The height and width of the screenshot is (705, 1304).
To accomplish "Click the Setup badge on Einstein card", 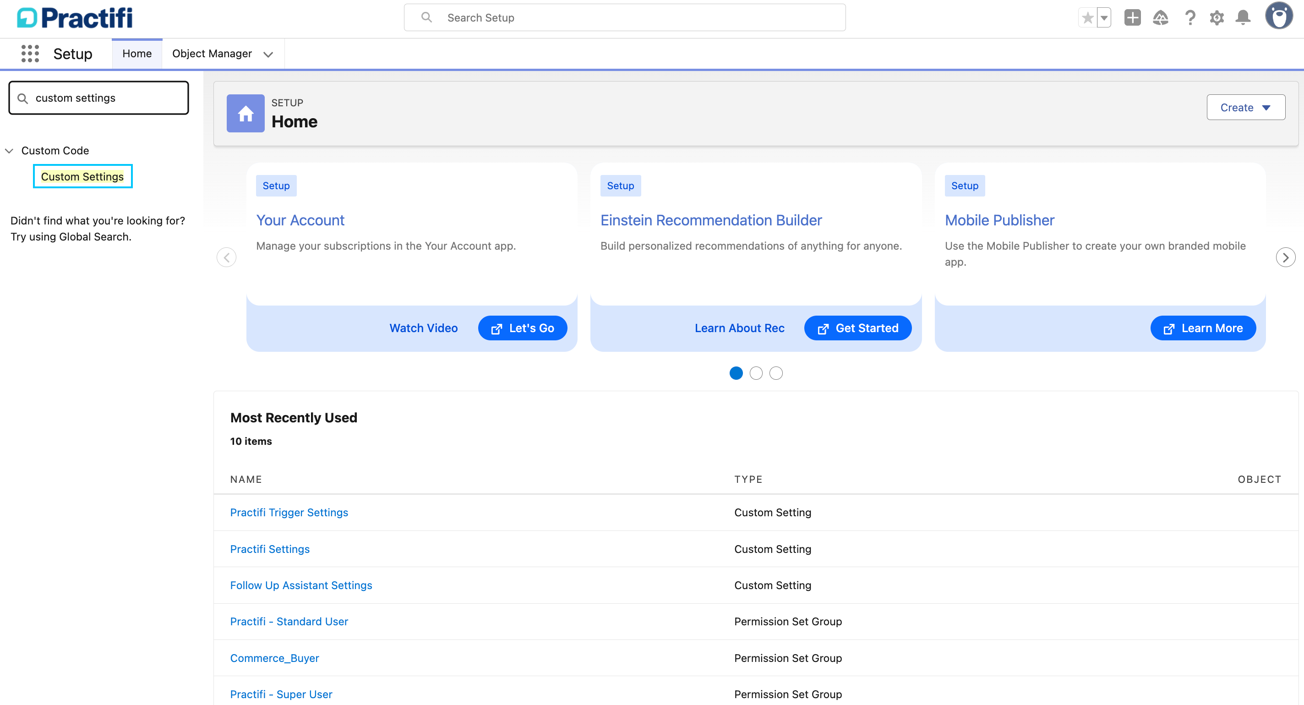I will [621, 186].
